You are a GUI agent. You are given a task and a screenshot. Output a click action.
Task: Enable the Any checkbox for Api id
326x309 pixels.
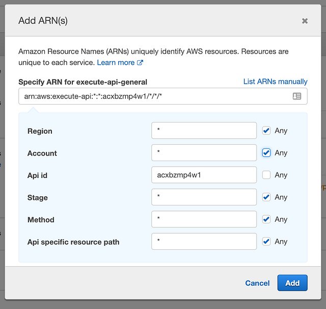point(266,175)
